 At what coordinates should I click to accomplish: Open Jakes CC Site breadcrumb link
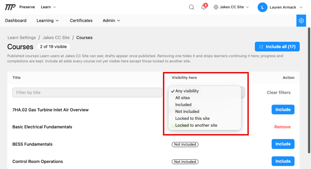pyautogui.click(x=56, y=38)
